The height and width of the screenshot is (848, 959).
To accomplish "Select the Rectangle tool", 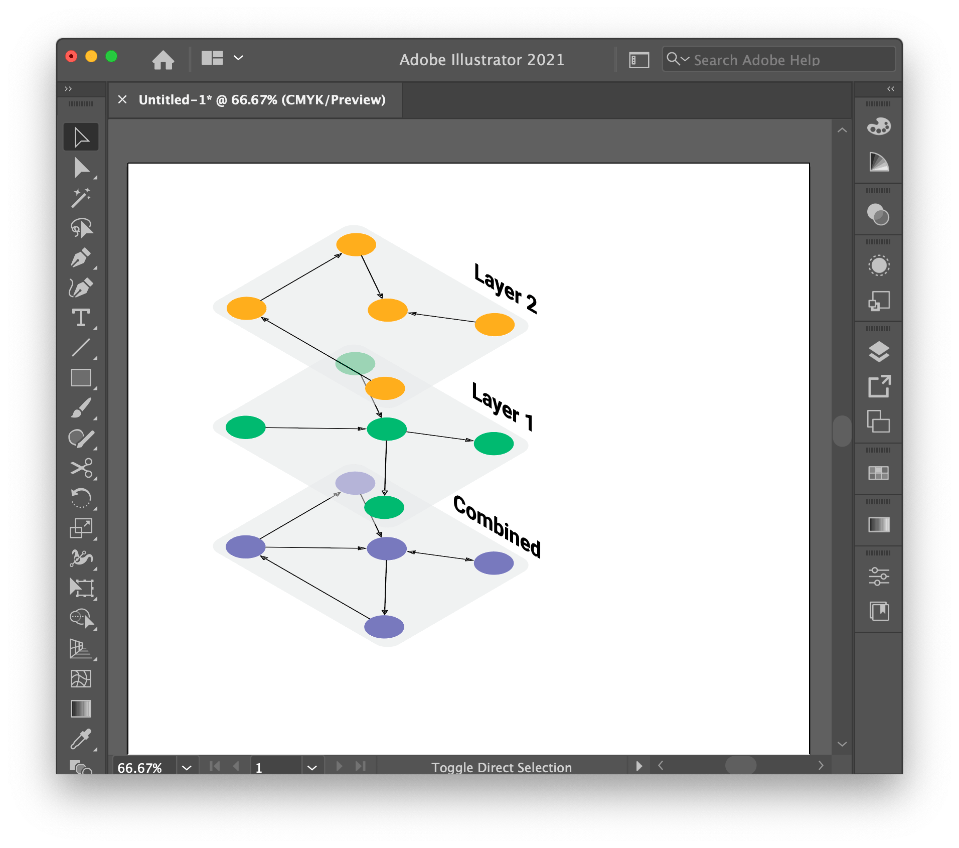I will (x=81, y=378).
